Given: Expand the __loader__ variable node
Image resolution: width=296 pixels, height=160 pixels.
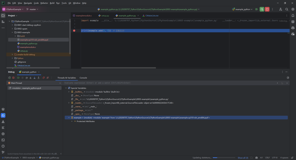Looking at the screenshot, I should point(69,103).
